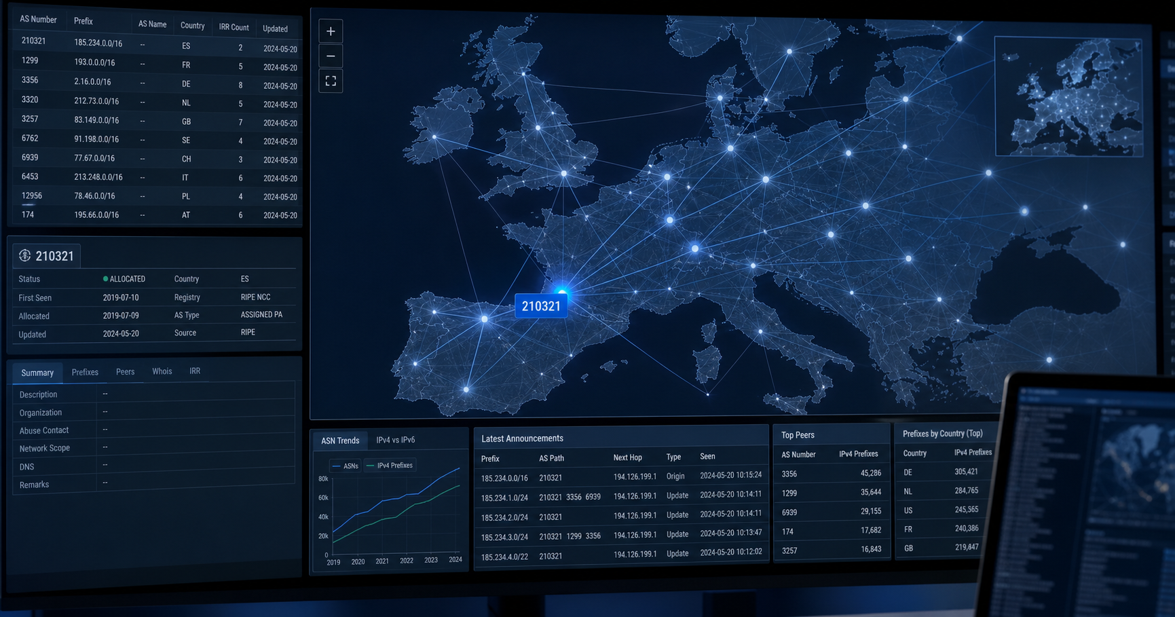Click the RIPE NCC registry value

255,297
